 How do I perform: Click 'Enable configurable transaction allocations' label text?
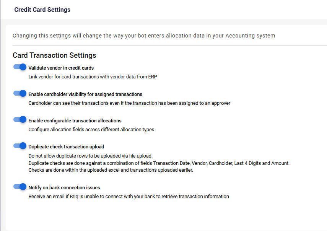click(x=75, y=121)
